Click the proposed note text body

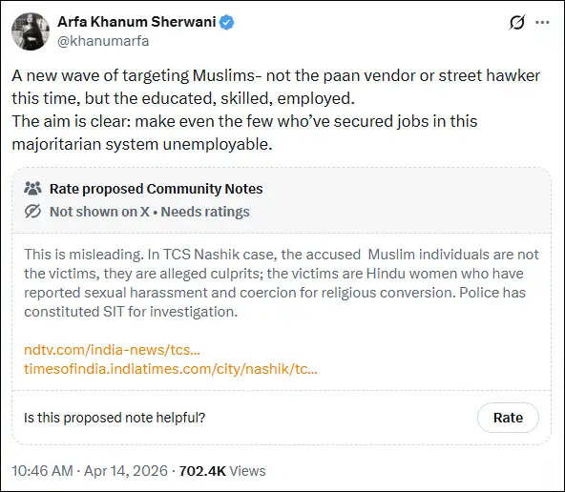tap(281, 283)
